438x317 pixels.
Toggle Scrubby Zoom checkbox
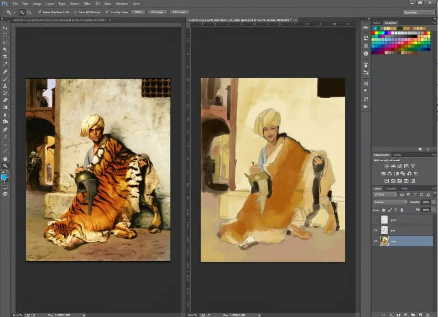[x=107, y=12]
